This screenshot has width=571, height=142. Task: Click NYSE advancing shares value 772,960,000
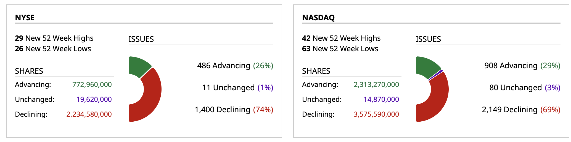(92, 84)
